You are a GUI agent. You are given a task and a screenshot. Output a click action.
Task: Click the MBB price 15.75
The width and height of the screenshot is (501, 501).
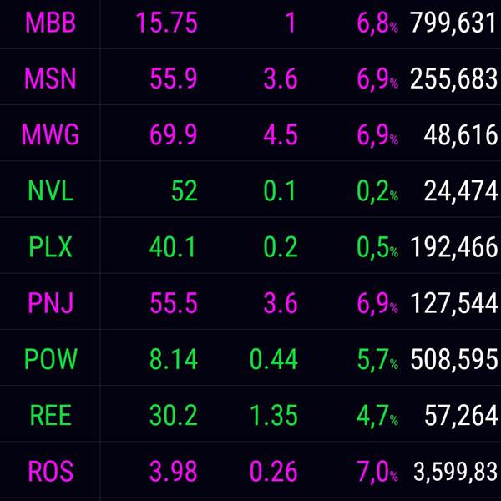tap(167, 23)
